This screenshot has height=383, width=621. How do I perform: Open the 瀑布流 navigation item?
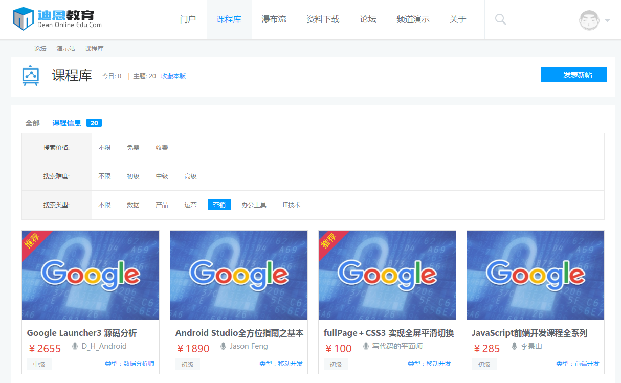pyautogui.click(x=274, y=19)
